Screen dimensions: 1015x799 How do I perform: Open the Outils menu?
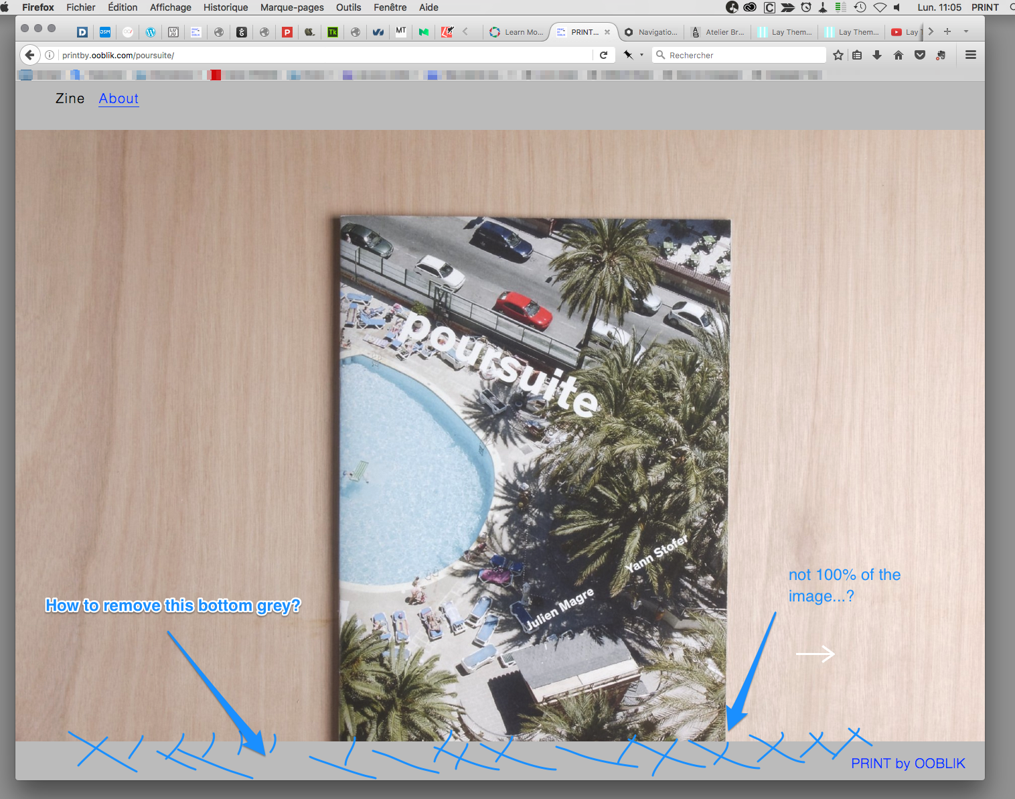pyautogui.click(x=348, y=7)
